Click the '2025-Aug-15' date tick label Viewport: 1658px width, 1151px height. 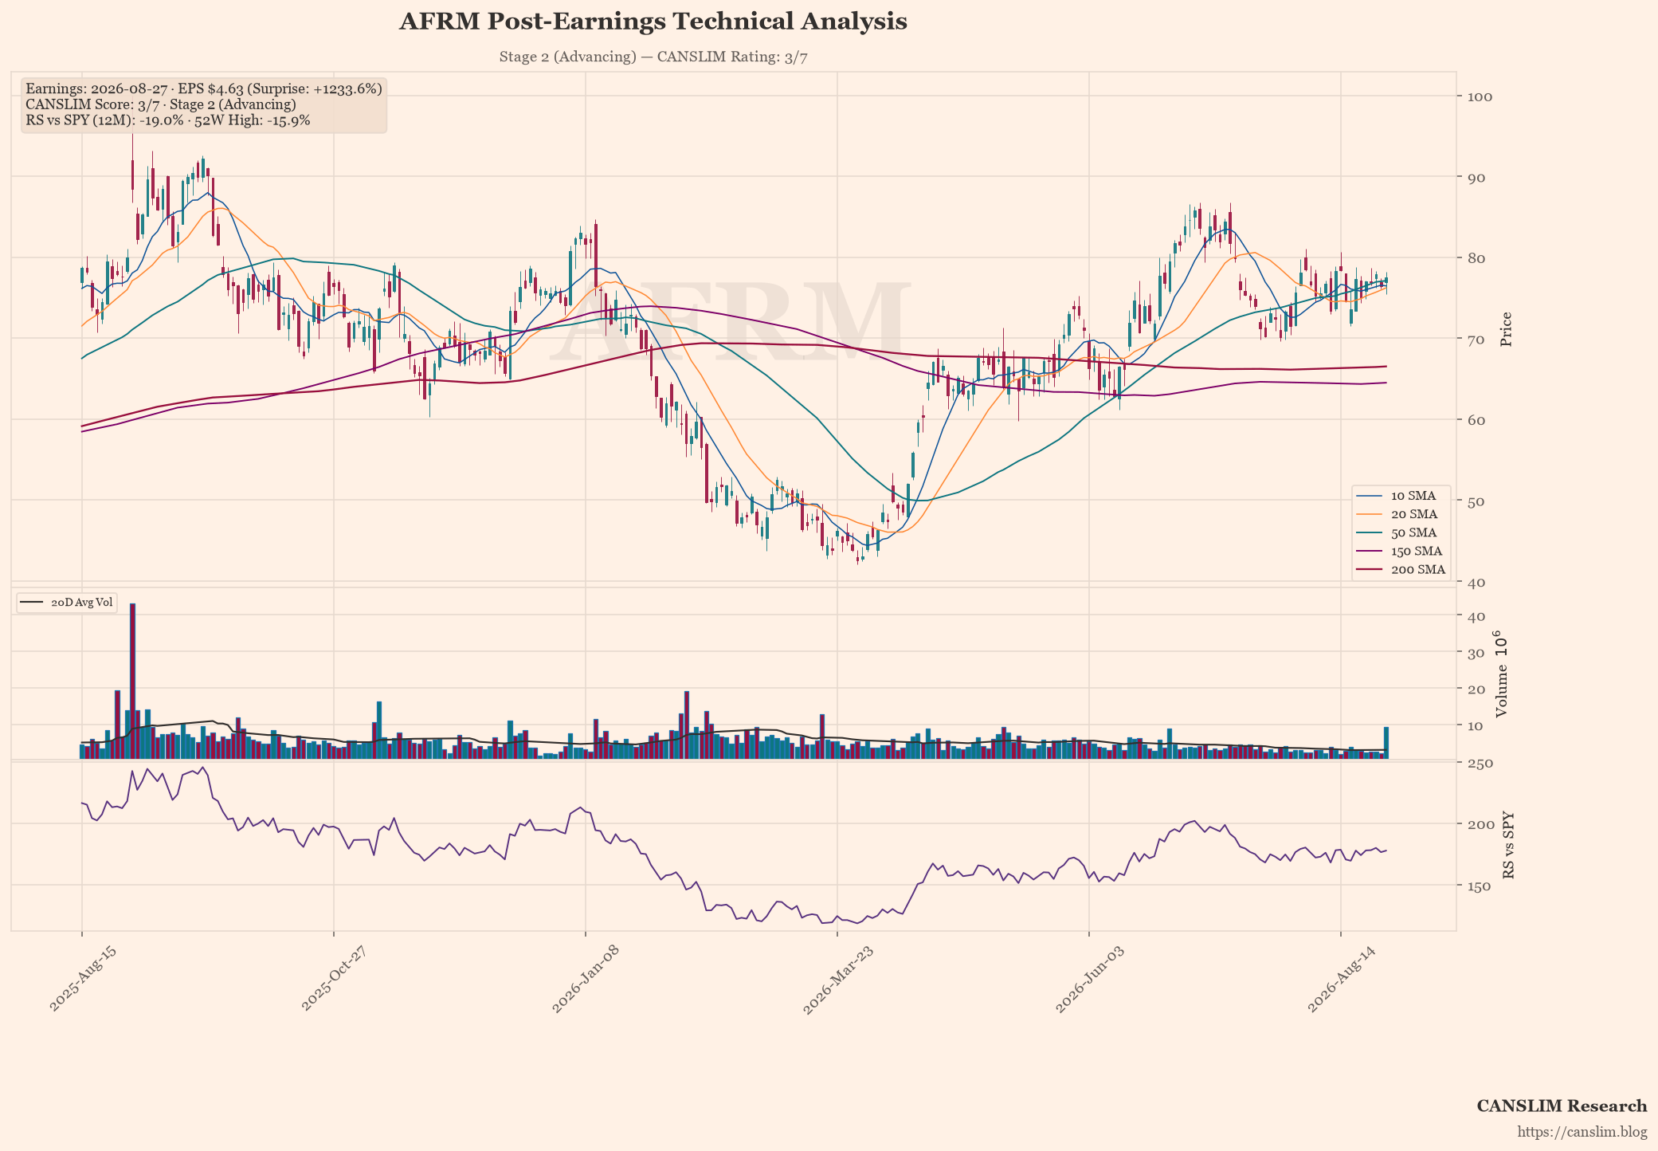click(83, 980)
